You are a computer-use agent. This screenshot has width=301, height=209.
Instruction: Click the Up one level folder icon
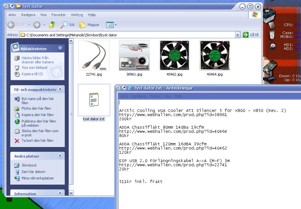click(52, 25)
